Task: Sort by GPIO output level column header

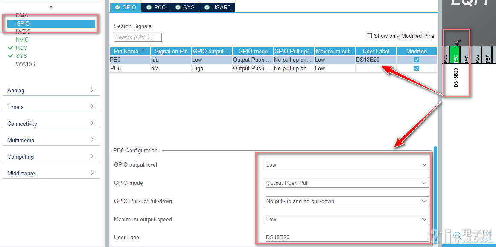Action: 212,51
